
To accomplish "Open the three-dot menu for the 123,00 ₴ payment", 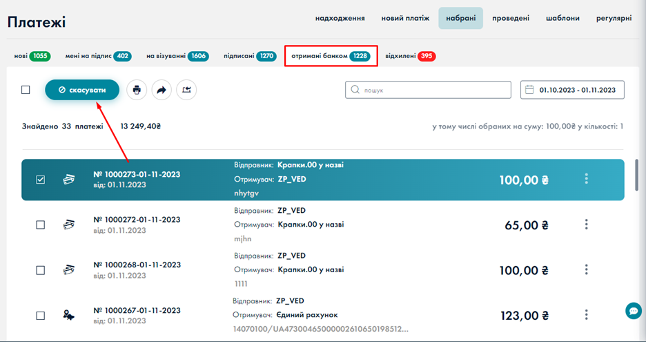I will pos(586,315).
